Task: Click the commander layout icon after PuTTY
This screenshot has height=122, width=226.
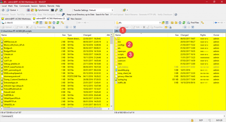Action: 61,10
